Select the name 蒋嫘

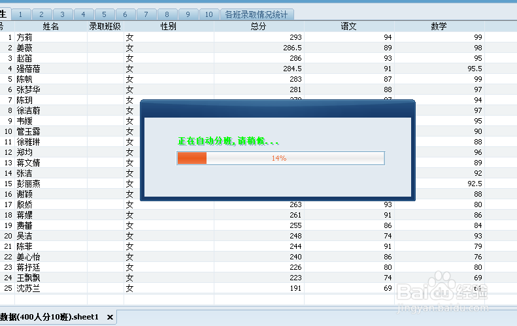[24, 215]
